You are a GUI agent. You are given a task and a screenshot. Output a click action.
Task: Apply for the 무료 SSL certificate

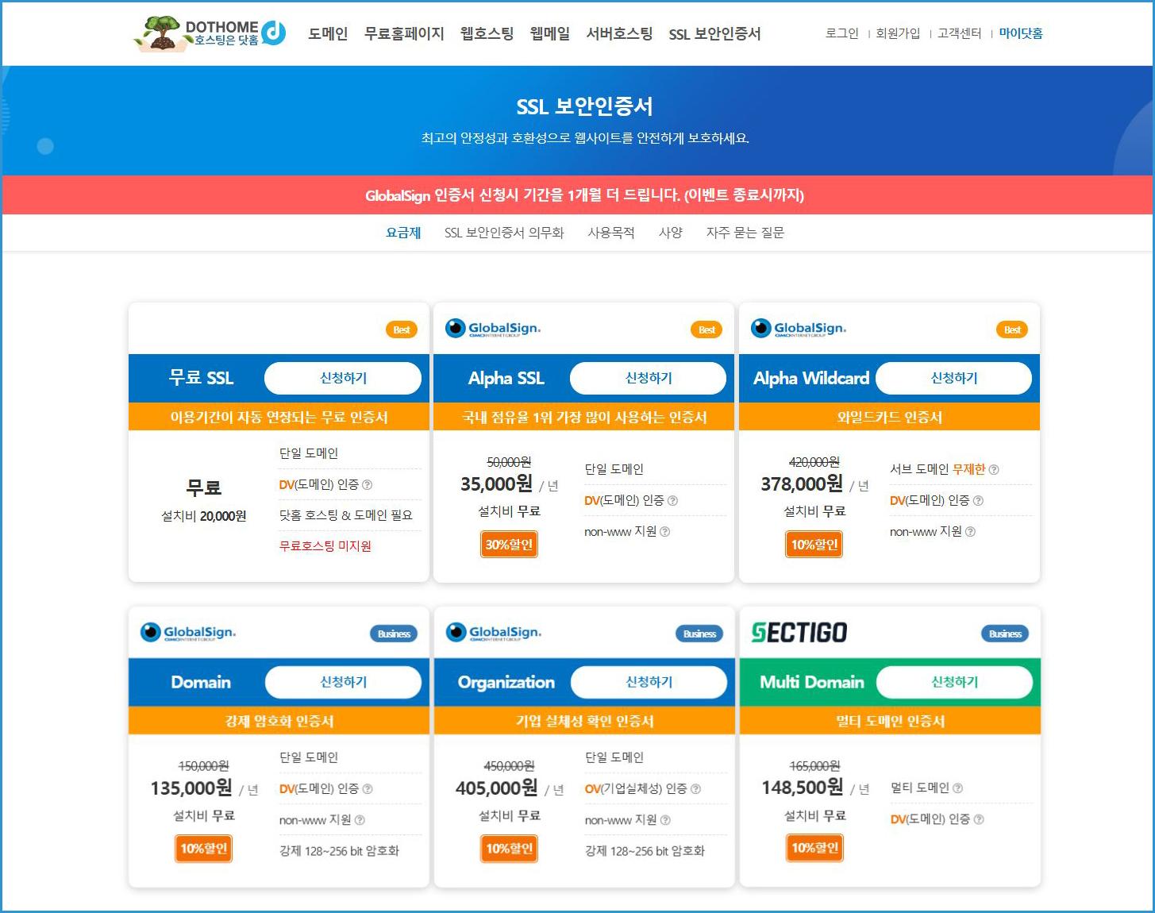point(343,378)
